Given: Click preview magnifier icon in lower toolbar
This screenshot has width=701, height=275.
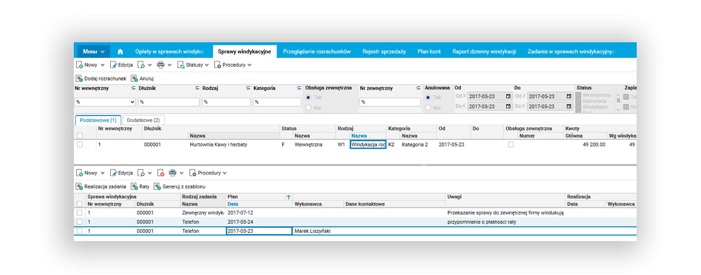Looking at the screenshot, I should [x=141, y=173].
